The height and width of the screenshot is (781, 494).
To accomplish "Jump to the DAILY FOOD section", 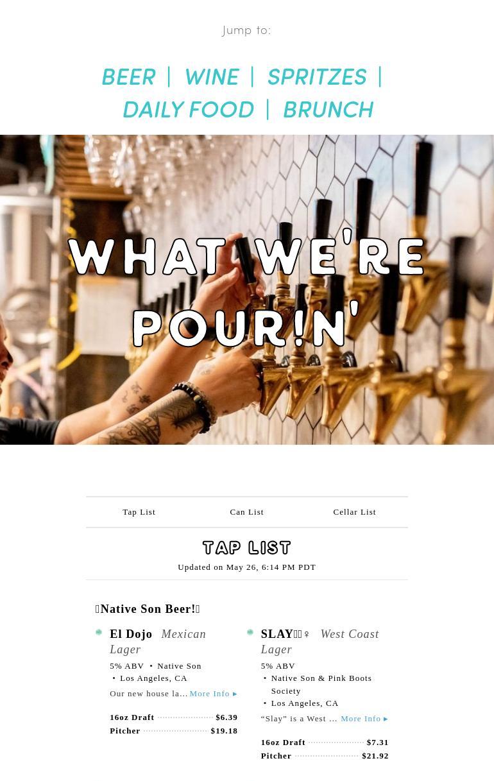I will pyautogui.click(x=188, y=110).
